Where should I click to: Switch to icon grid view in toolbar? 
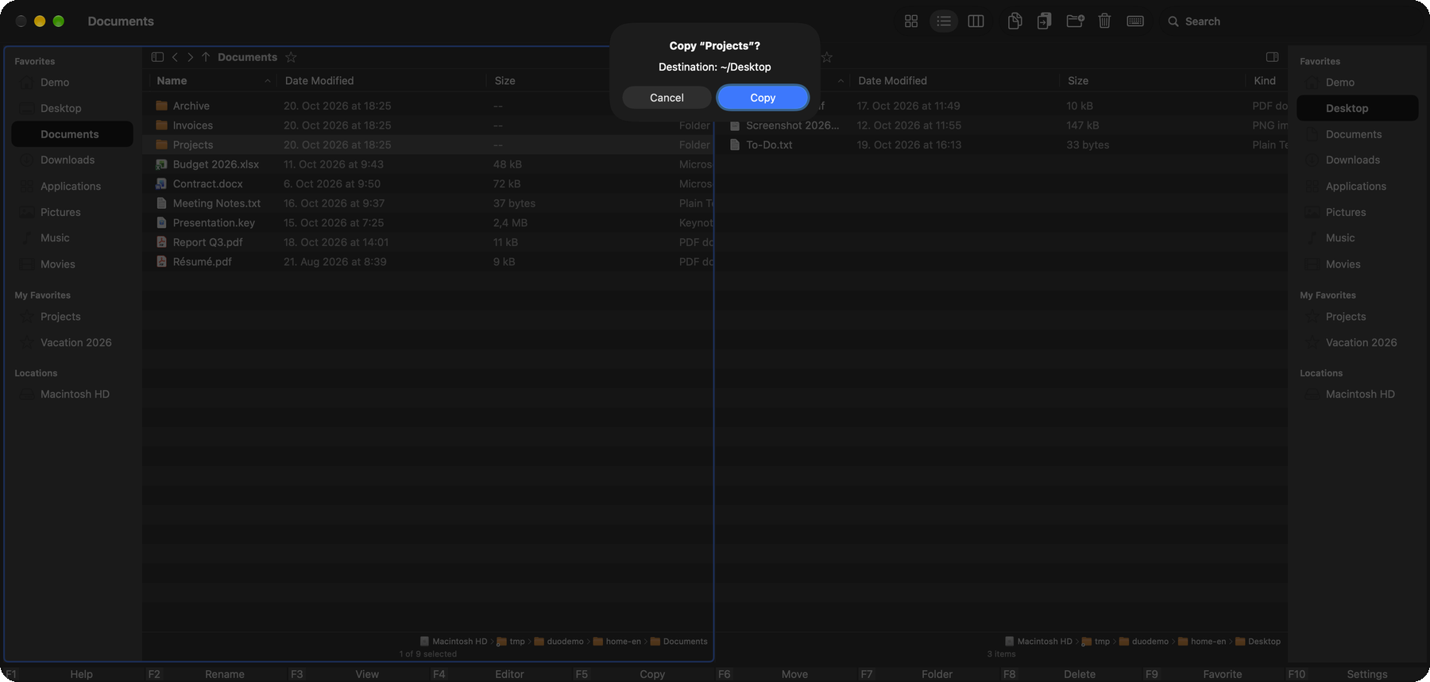911,21
